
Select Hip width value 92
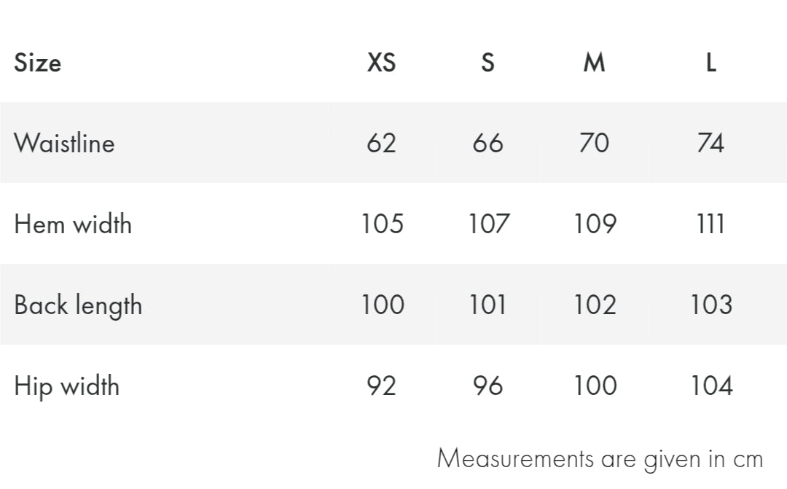[x=381, y=386]
